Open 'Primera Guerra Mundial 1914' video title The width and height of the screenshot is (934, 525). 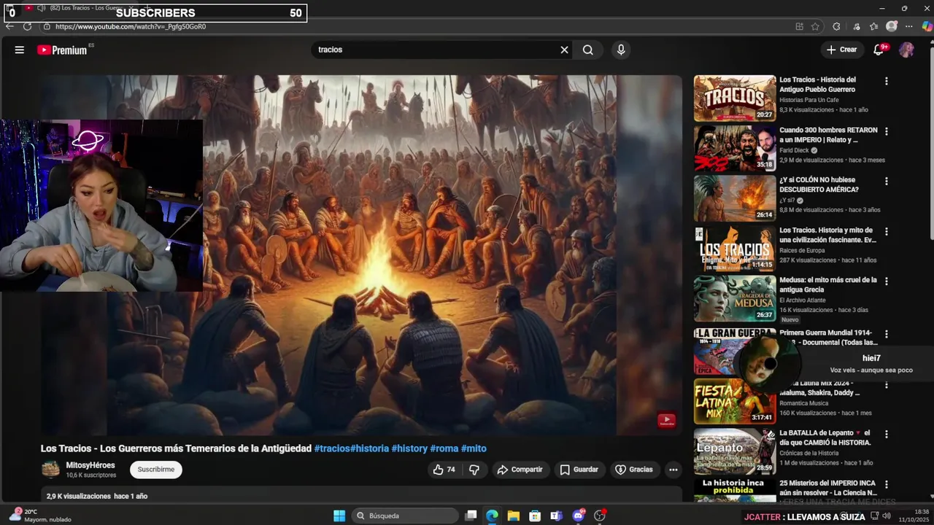click(x=828, y=337)
